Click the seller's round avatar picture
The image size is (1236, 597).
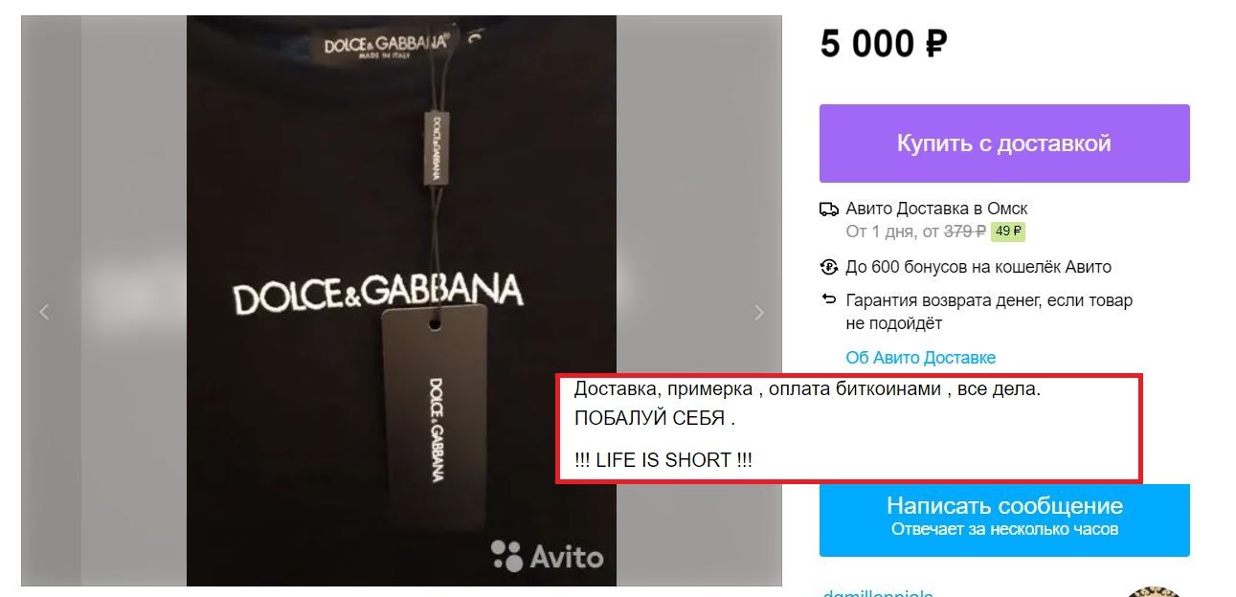coord(1154,592)
